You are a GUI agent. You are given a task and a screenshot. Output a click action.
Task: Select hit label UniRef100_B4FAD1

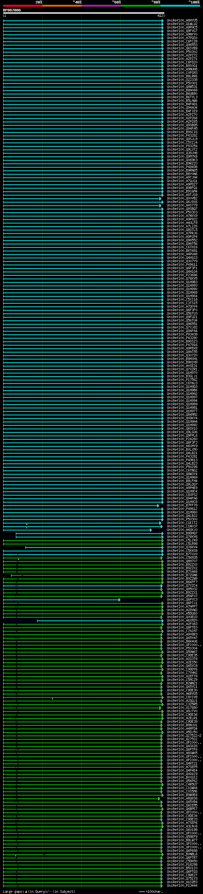coord(182,104)
